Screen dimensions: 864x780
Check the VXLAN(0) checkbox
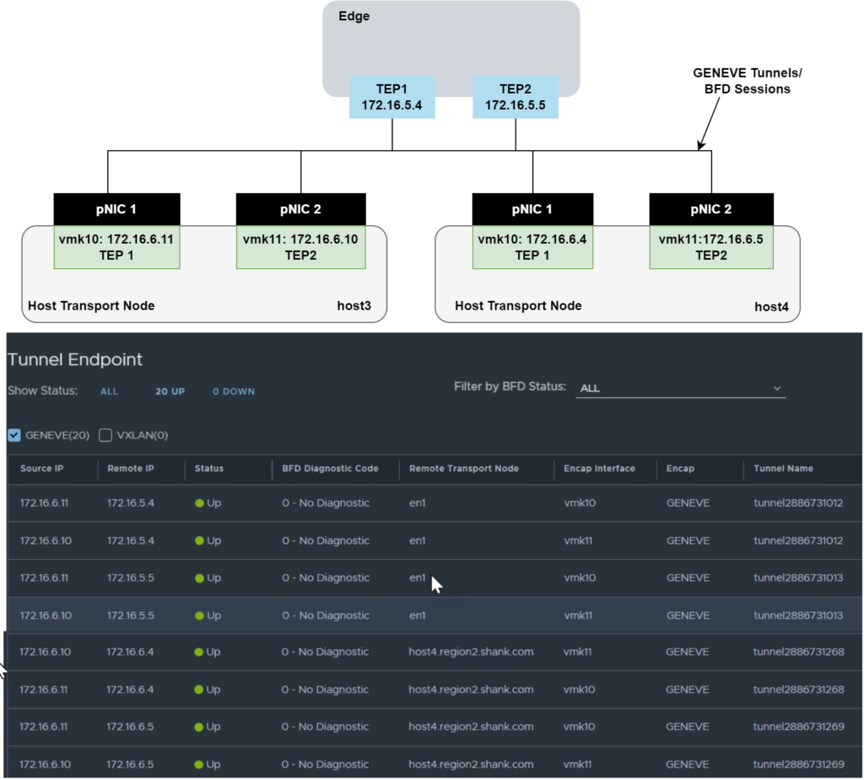(x=105, y=435)
